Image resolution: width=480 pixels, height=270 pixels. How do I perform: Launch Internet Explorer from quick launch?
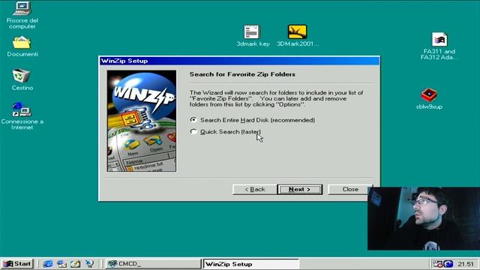(x=48, y=263)
